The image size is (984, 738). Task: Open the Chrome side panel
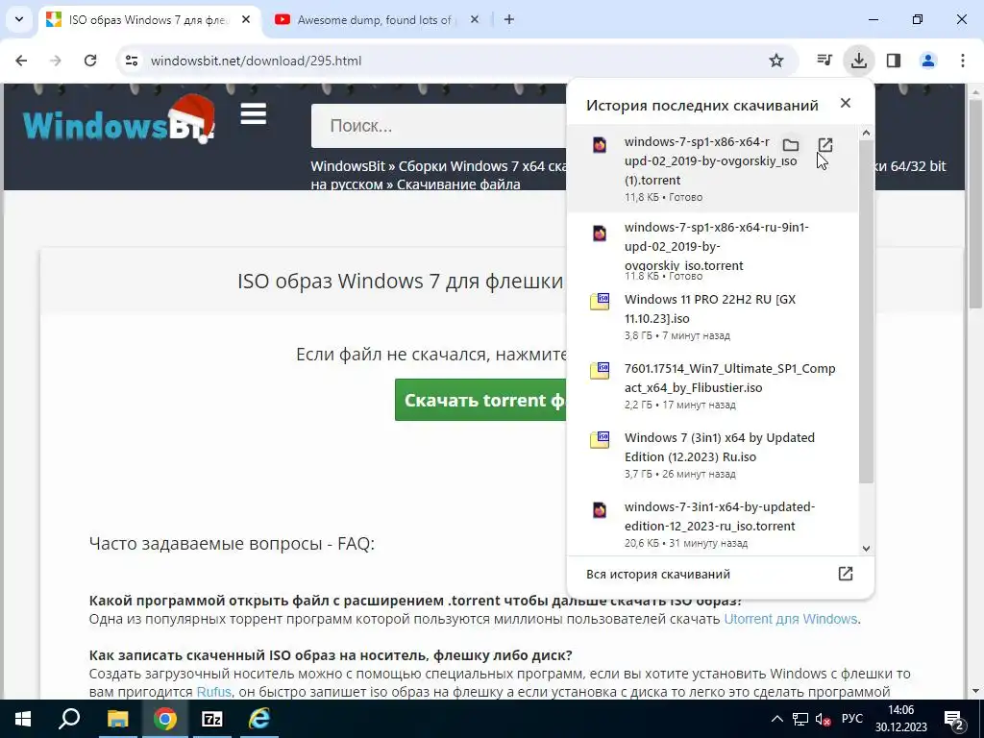(x=893, y=61)
